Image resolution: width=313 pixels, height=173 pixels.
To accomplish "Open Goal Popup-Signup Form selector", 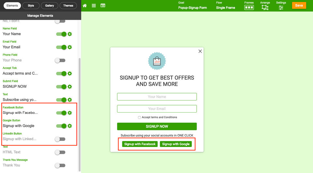I will tap(192, 6).
